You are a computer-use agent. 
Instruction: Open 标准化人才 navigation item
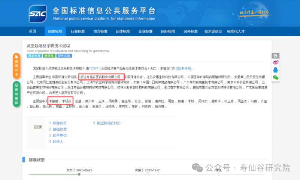236,31
